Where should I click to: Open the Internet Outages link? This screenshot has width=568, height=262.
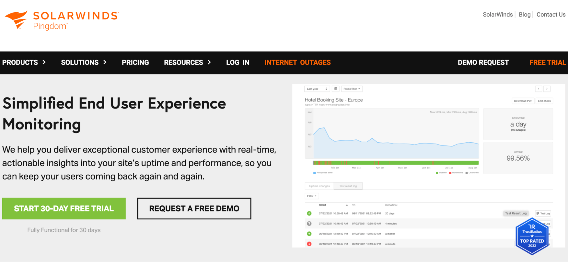pos(297,63)
